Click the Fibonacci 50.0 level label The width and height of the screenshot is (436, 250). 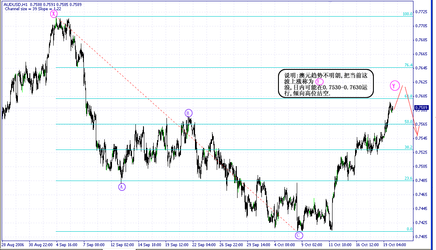(x=408, y=122)
